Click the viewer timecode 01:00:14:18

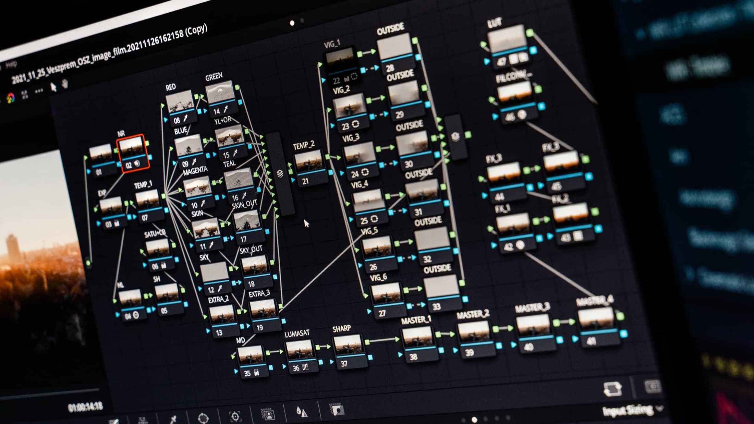[x=85, y=407]
